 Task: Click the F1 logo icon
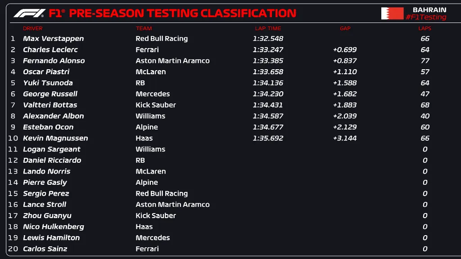(x=29, y=13)
